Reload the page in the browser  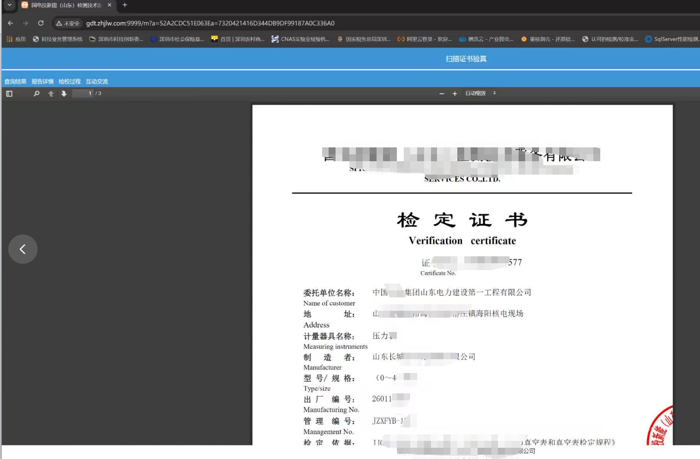pyautogui.click(x=41, y=23)
